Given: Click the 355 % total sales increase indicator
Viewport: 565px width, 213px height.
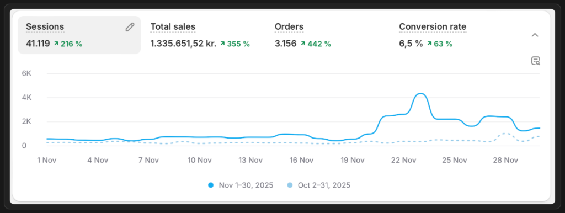Looking at the screenshot, I should point(235,44).
